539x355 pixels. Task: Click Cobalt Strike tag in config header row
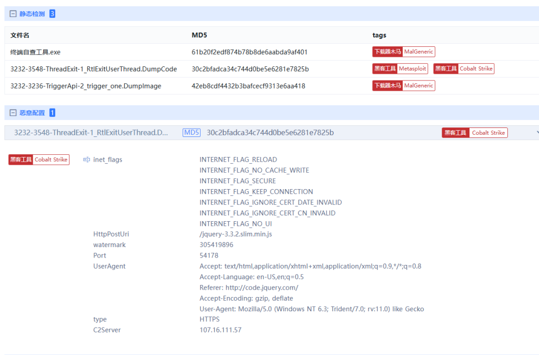(x=488, y=133)
